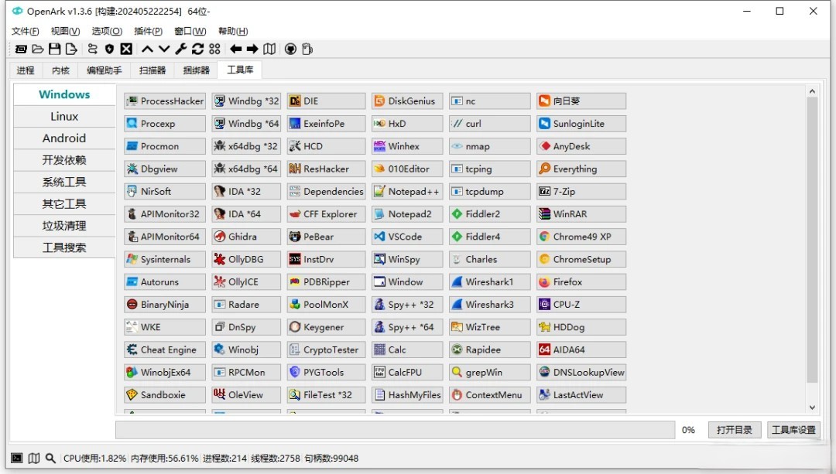Screen dimensions: 836x474
Task: Open the 插件(P) menu
Action: click(148, 31)
